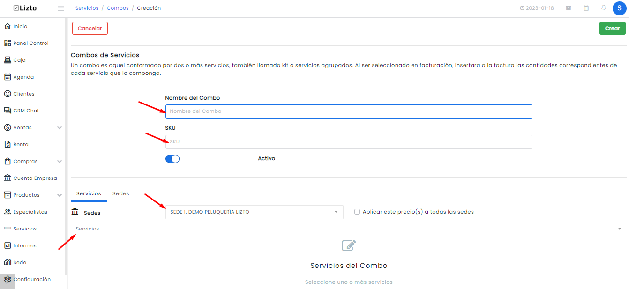
Task: Select the Servicios tab
Action: tap(89, 193)
